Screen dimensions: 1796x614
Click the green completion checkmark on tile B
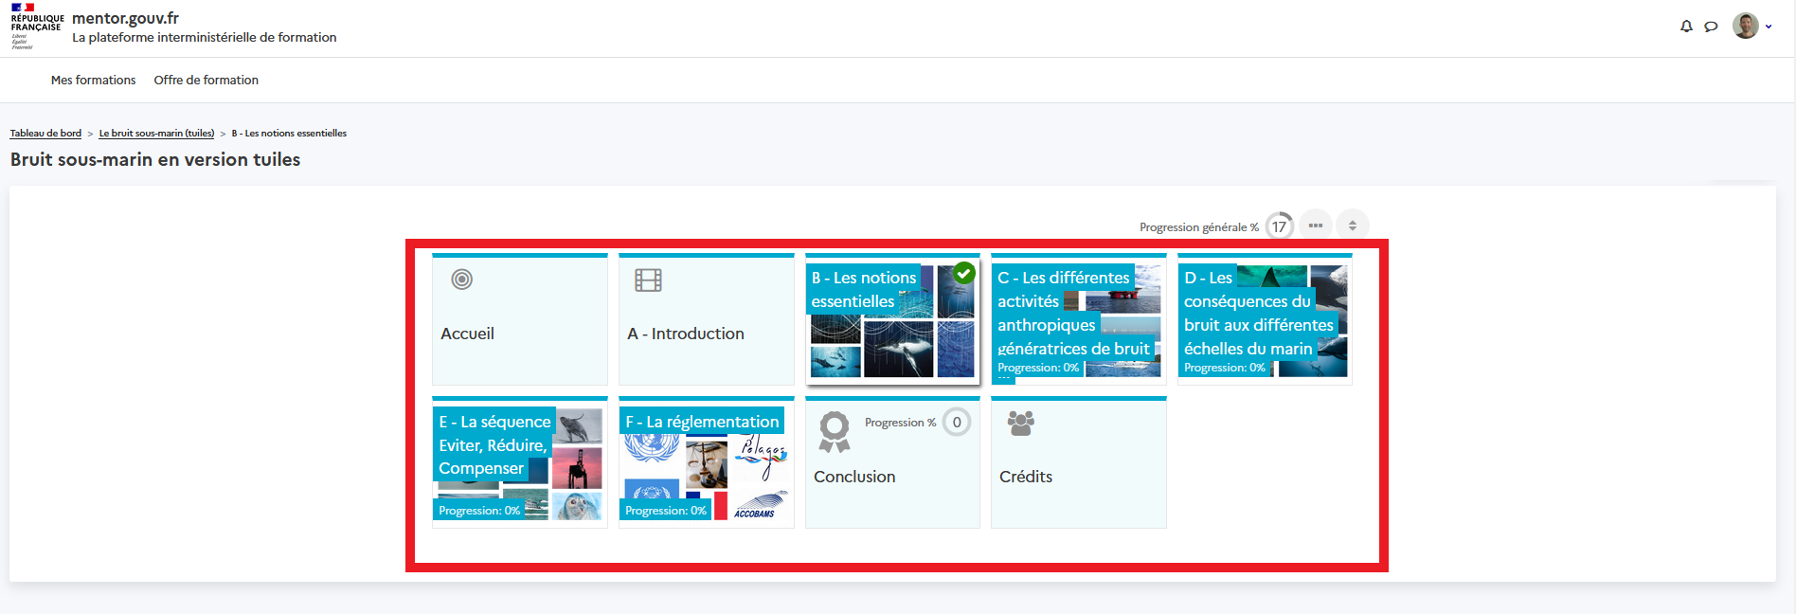click(x=964, y=273)
